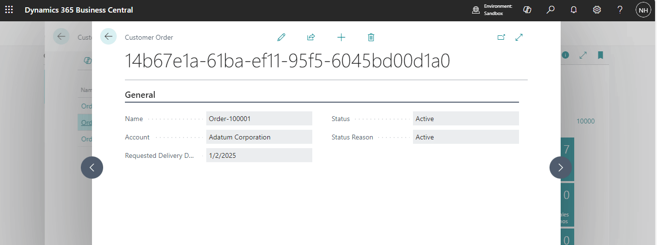Screen dimensions: 657x245
Task: Delete the record using trash icon
Action: [371, 37]
